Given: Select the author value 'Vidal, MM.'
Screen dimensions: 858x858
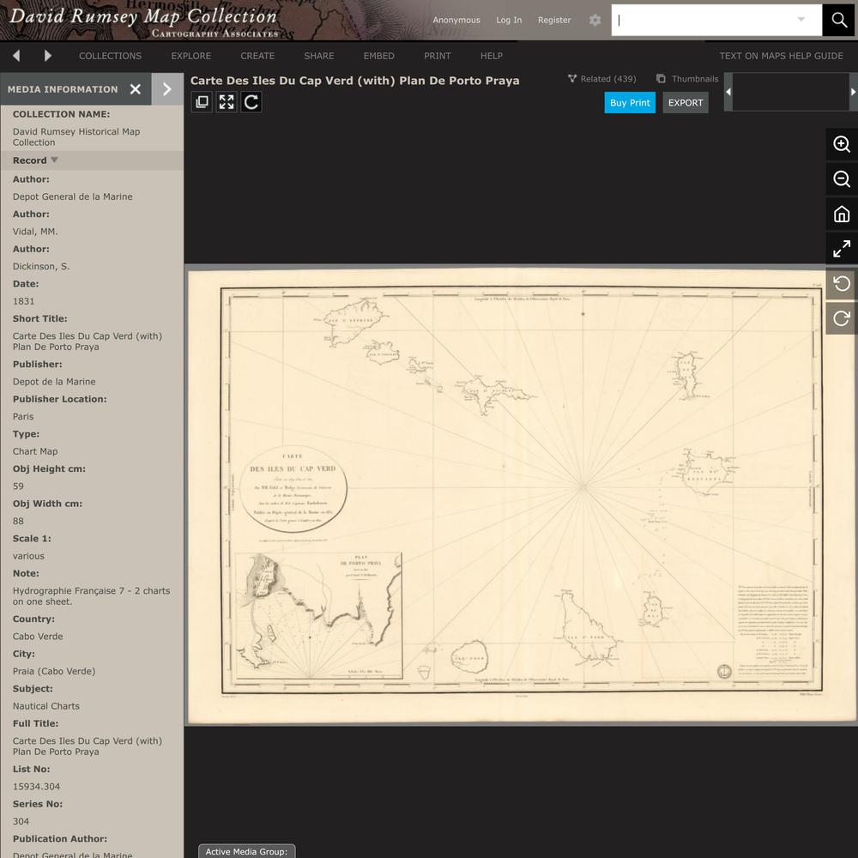Looking at the screenshot, I should click(x=35, y=232).
